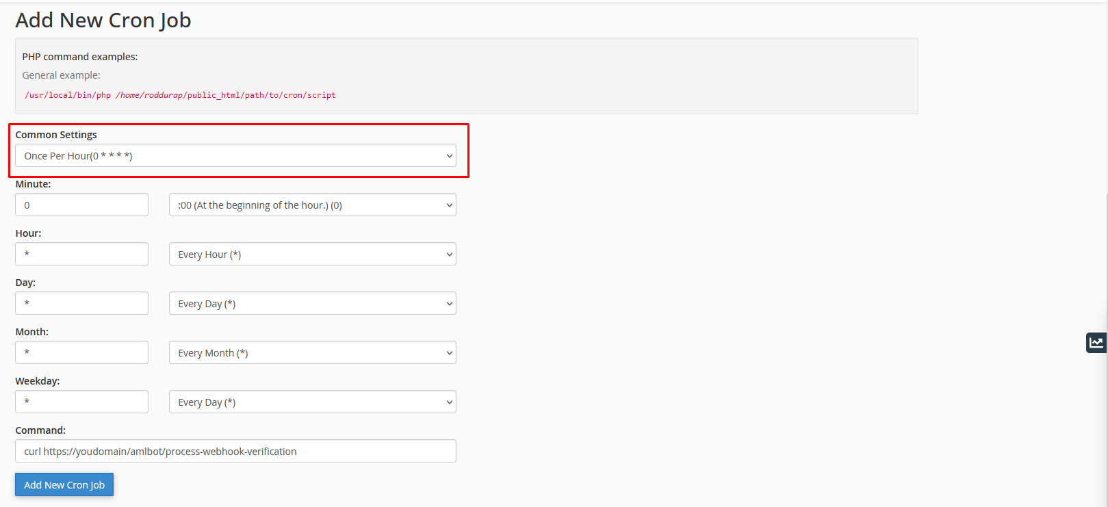The height and width of the screenshot is (507, 1108).
Task: Click the statistics chart icon on right edge
Action: [1096, 343]
